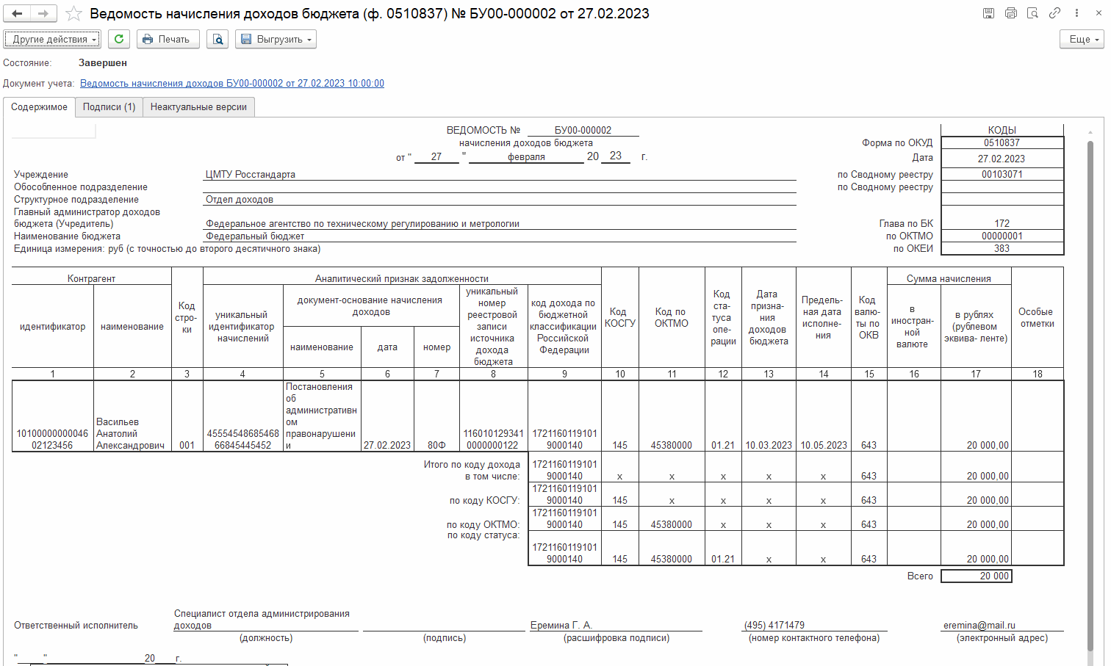Select the phone number '(495) 4171479'
The image size is (1111, 666).
coord(814,625)
